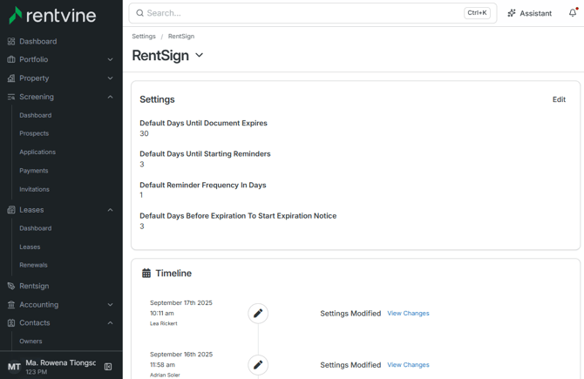Click the Property building icon
Screen dimensions: 584x379
coord(11,78)
